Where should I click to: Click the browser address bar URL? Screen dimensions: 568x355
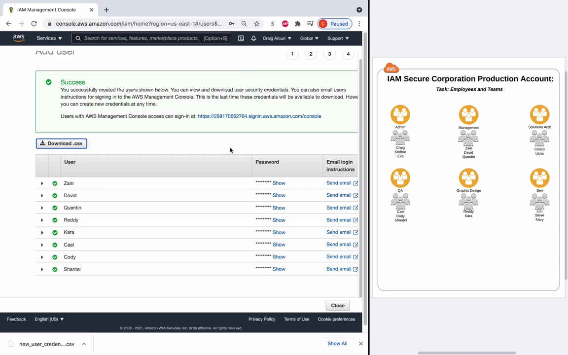[139, 24]
